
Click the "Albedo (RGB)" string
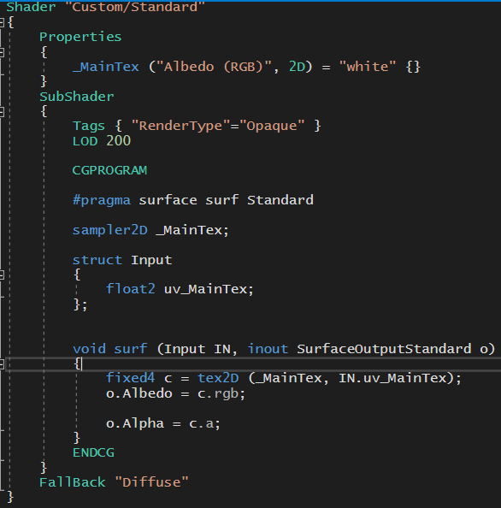click(213, 67)
